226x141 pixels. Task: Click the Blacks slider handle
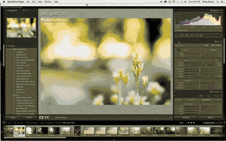190,77
